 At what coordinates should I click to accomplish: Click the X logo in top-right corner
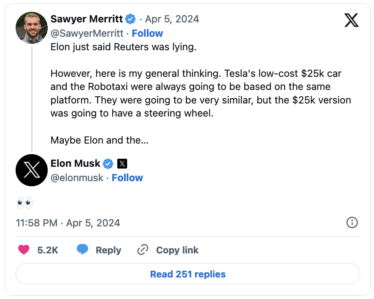351,20
